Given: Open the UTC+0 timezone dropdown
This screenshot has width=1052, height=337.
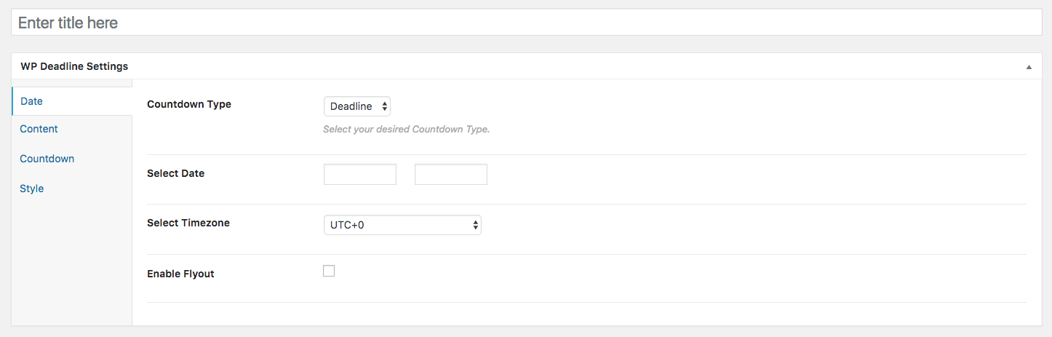Looking at the screenshot, I should 402,225.
